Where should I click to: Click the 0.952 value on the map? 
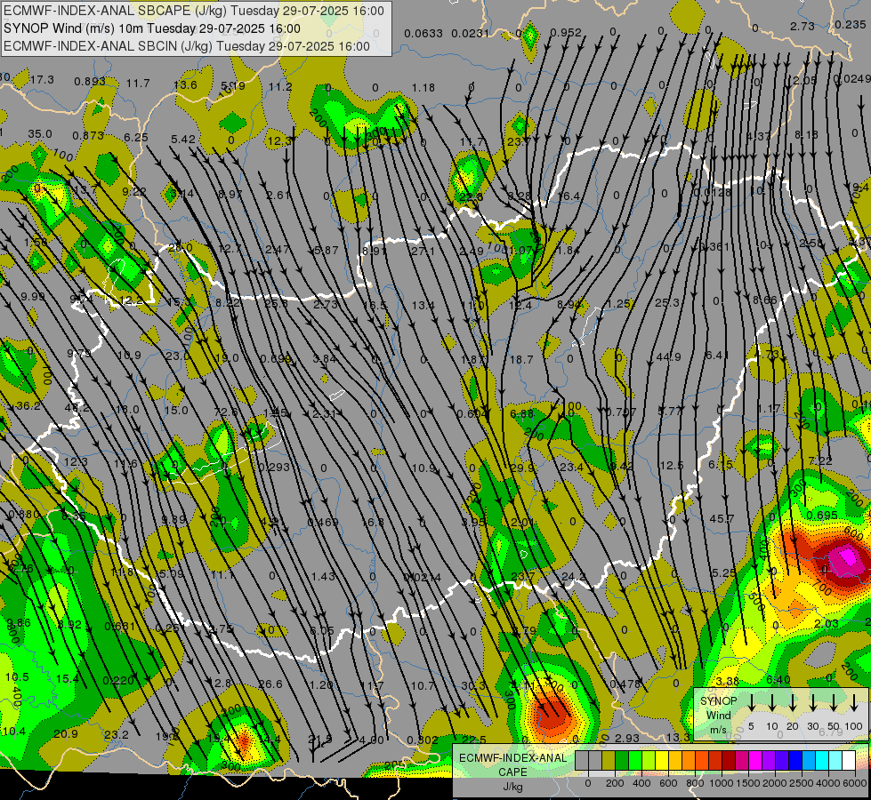(566, 33)
